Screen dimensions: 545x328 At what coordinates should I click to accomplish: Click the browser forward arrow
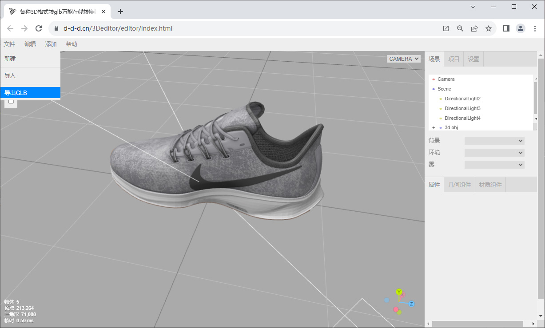tap(24, 28)
